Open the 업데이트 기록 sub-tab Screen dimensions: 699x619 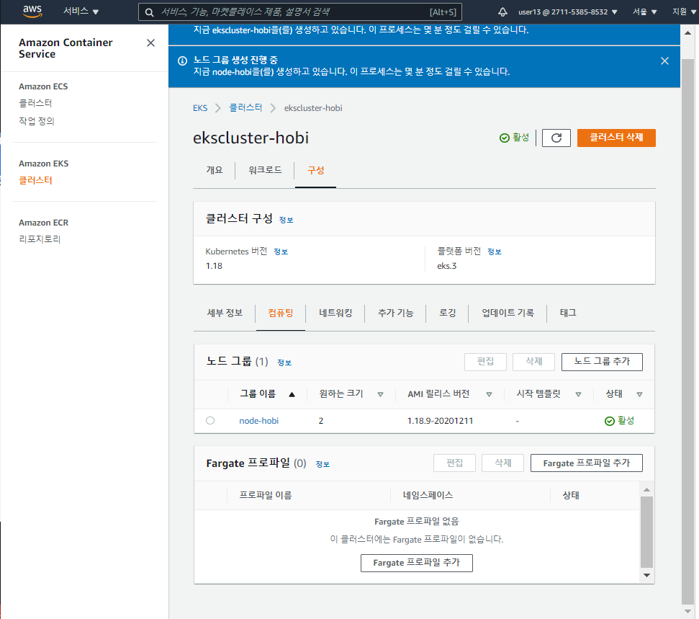point(508,313)
